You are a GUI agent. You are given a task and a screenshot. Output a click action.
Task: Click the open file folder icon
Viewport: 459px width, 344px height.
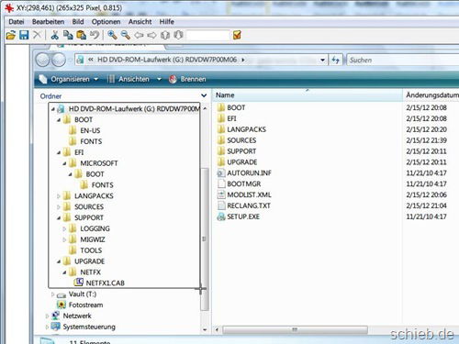tap(10, 35)
